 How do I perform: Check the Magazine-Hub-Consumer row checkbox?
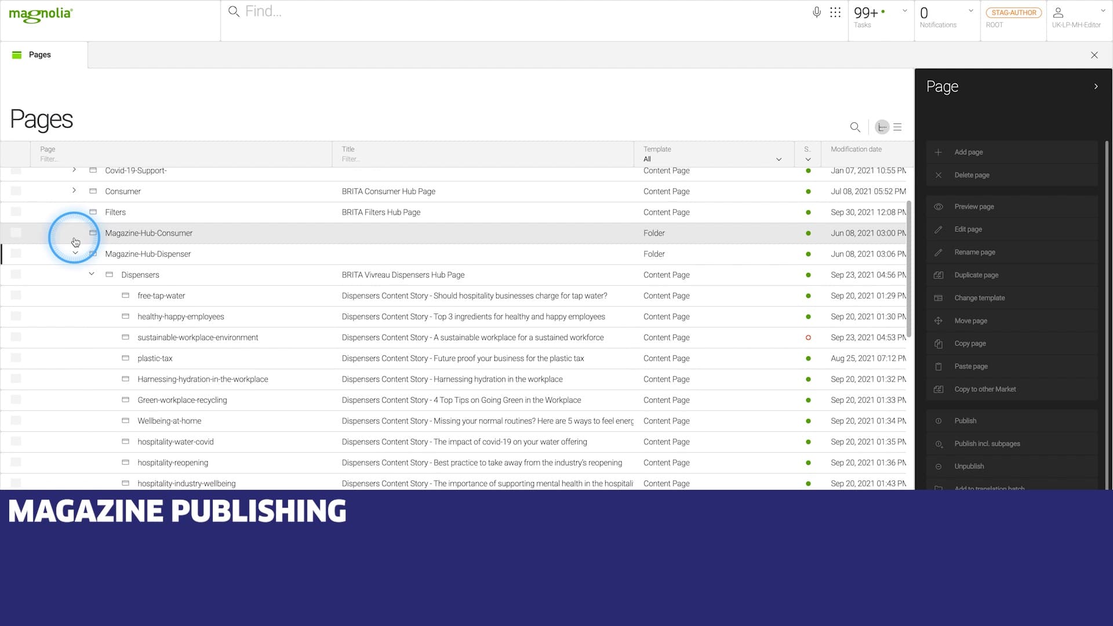pyautogui.click(x=16, y=233)
